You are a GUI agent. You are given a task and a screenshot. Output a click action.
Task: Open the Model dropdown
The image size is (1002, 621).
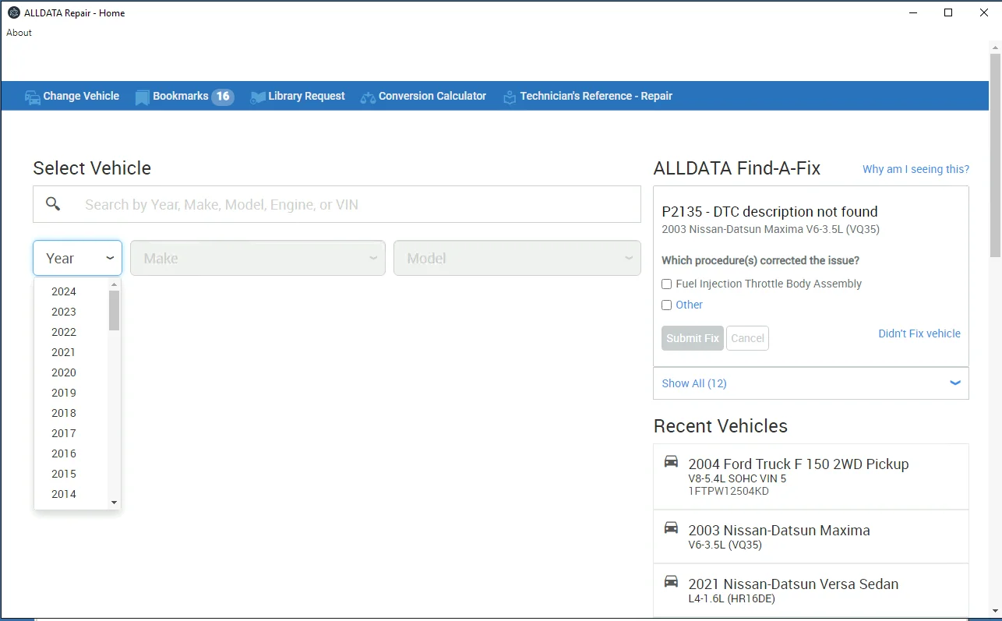pos(517,258)
